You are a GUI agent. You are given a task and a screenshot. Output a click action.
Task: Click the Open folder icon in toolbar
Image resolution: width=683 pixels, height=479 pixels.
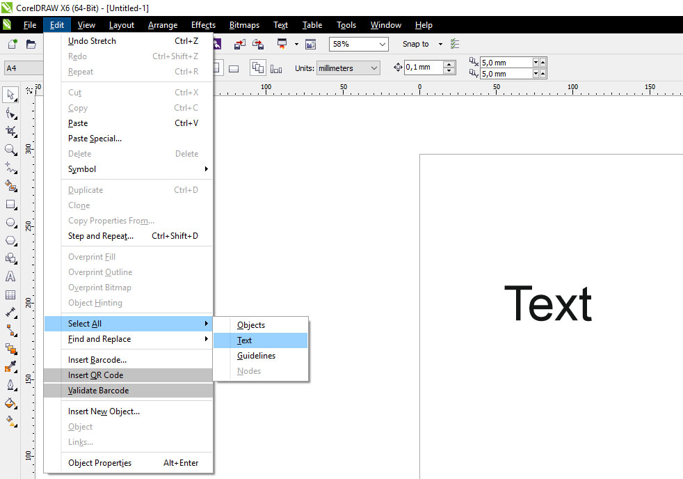[x=31, y=44]
